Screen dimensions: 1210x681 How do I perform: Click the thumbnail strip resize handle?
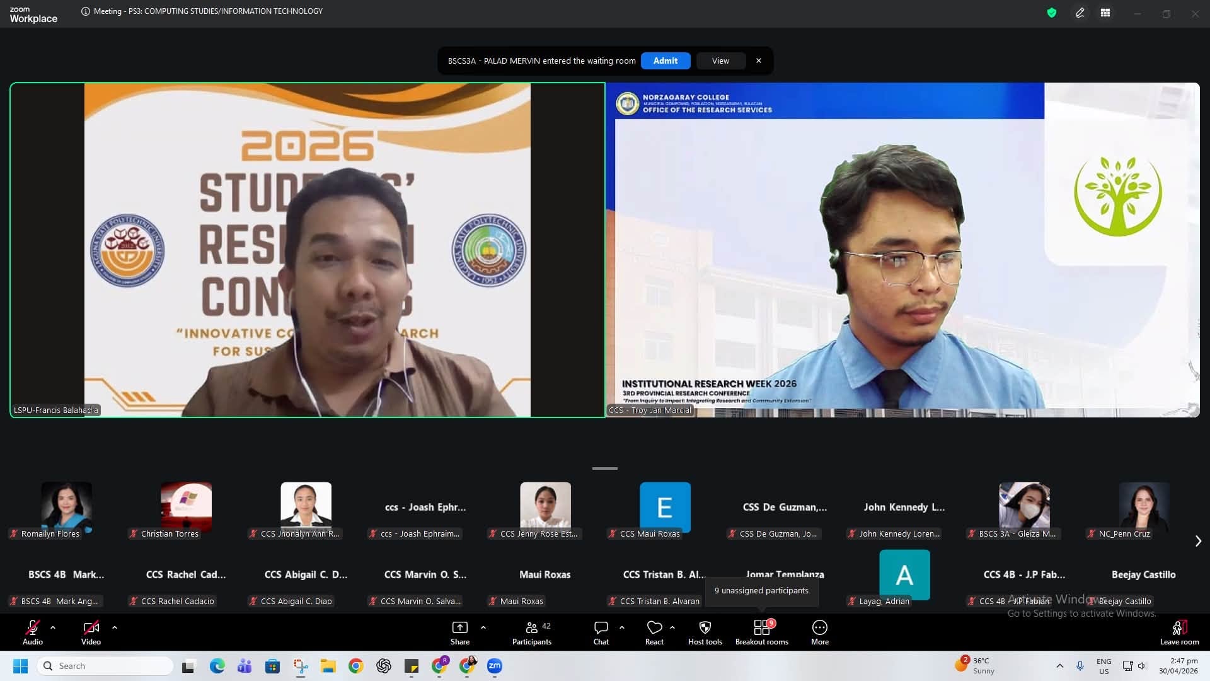(605, 469)
